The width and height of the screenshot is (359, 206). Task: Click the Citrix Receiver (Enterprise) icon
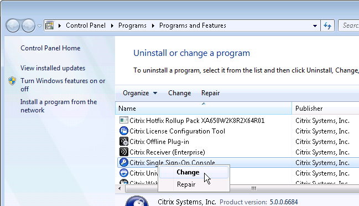pos(124,152)
